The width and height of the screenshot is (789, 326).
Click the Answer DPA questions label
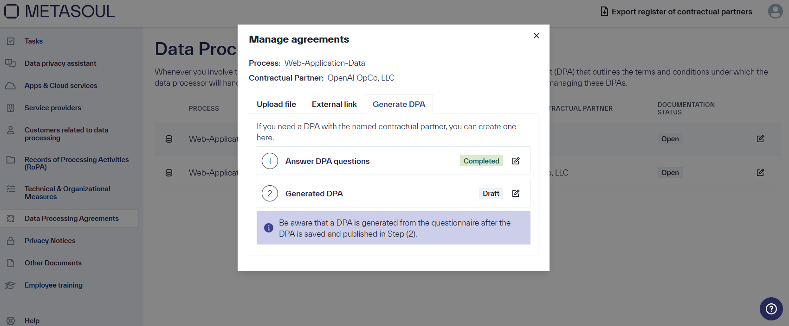pyautogui.click(x=327, y=161)
